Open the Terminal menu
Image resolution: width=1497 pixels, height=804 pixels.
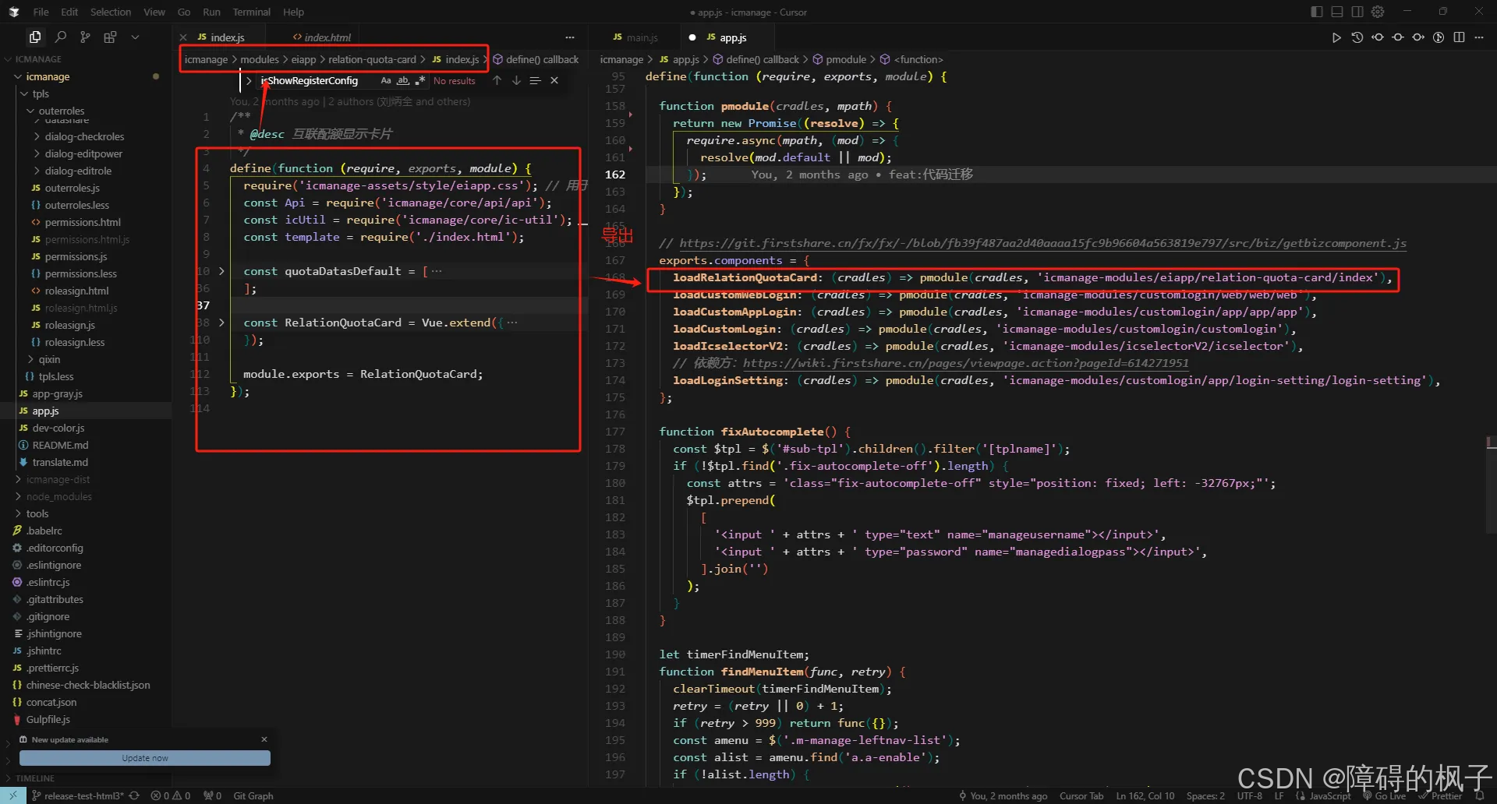click(x=252, y=12)
